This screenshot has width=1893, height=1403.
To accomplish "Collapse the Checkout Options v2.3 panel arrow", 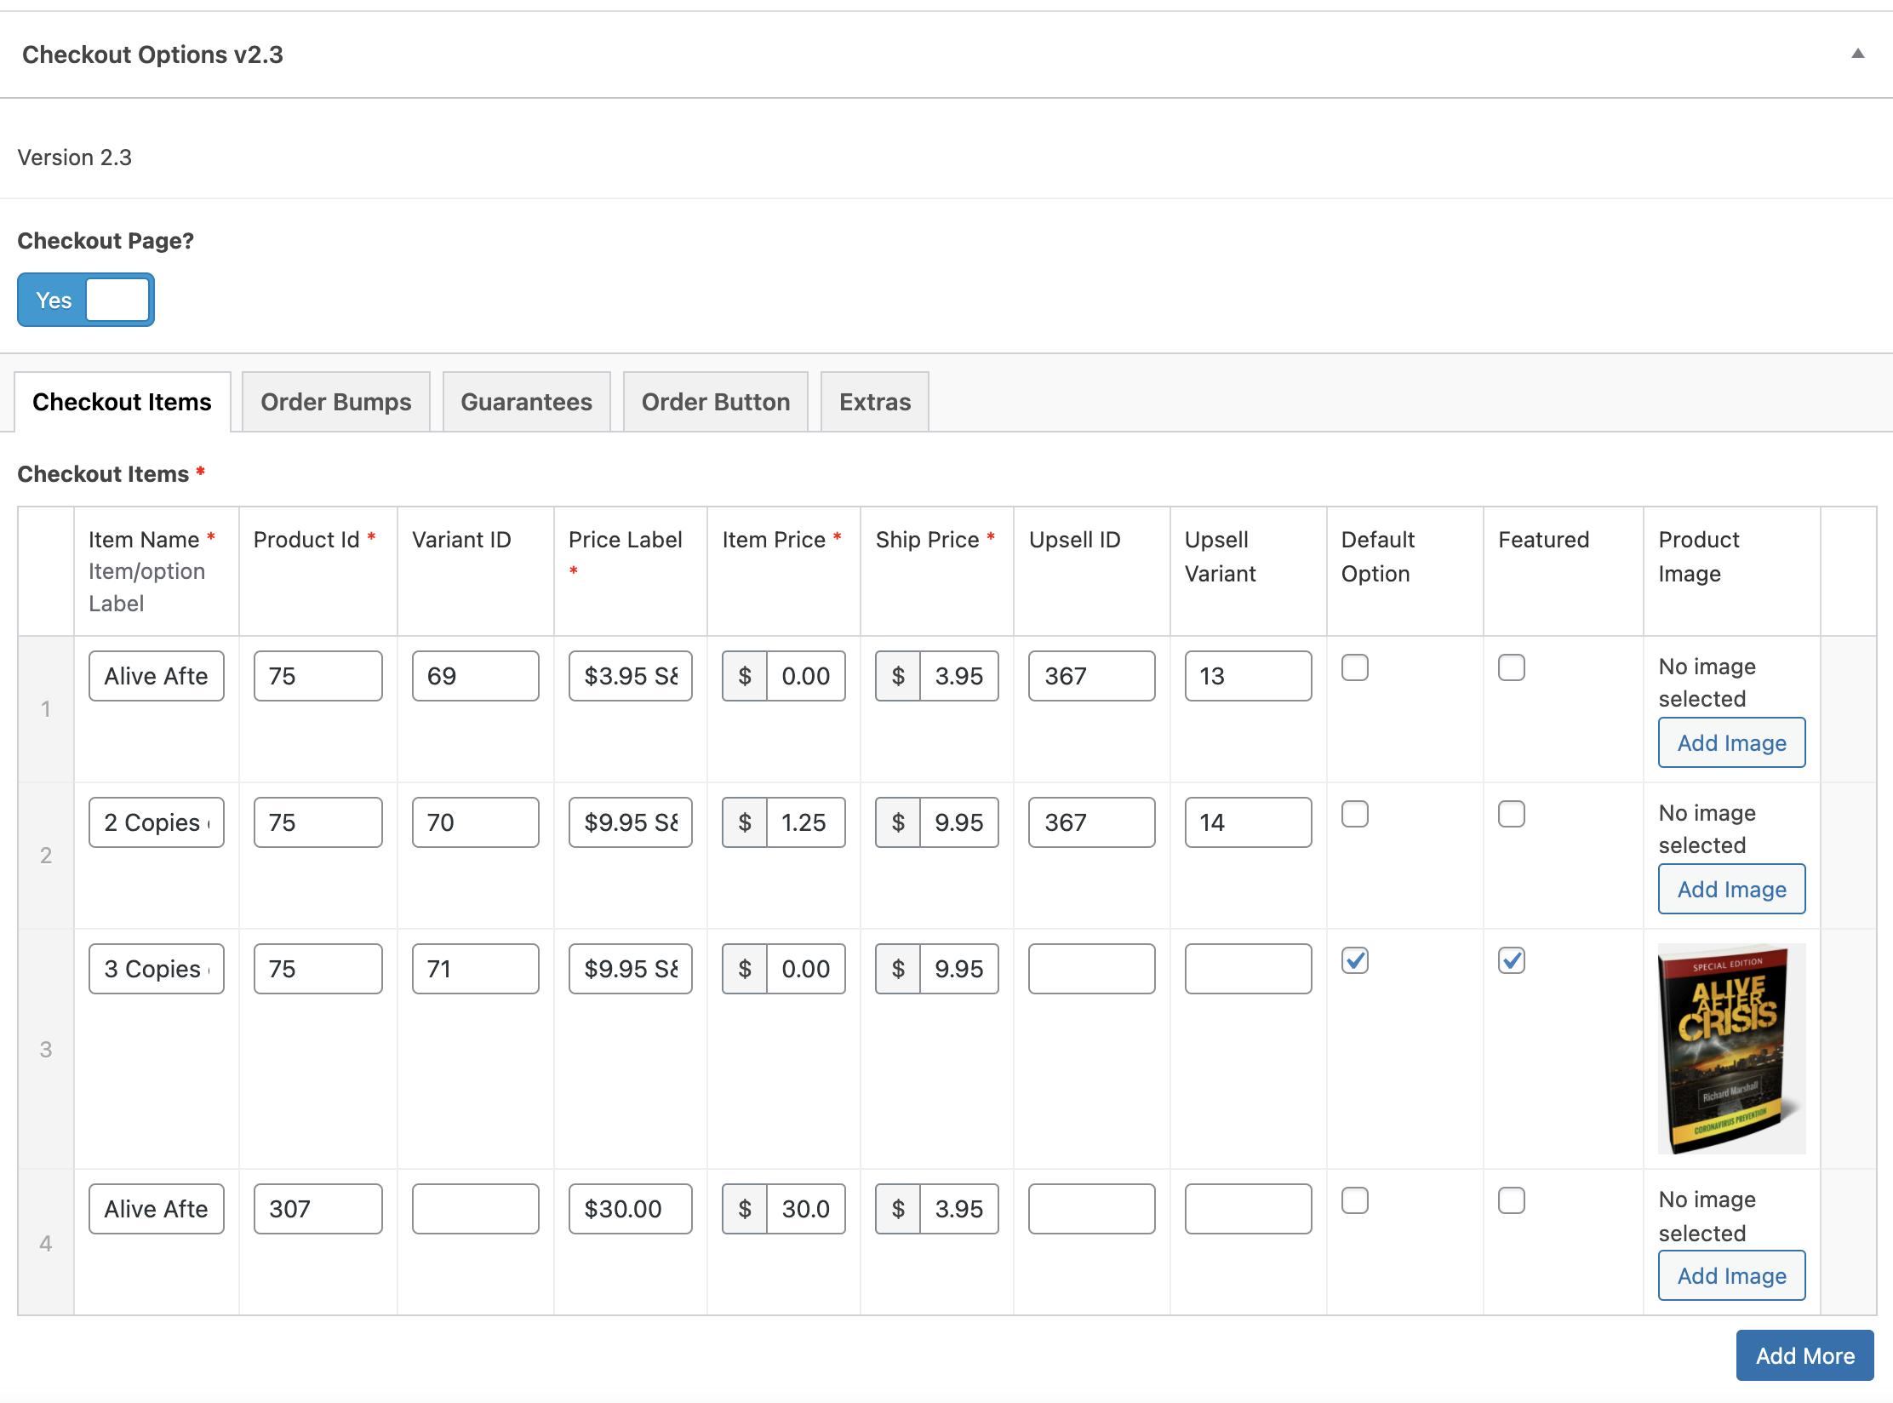I will coord(1857,54).
